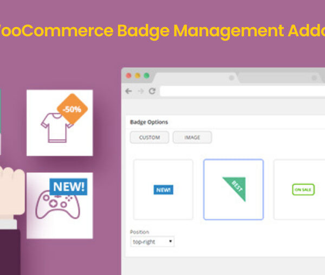325x275 pixels.
Task: Click the red close window dot
Action: (x=128, y=76)
